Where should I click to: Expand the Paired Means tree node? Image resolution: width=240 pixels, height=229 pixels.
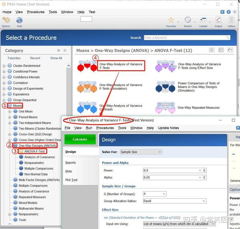coord(10,117)
